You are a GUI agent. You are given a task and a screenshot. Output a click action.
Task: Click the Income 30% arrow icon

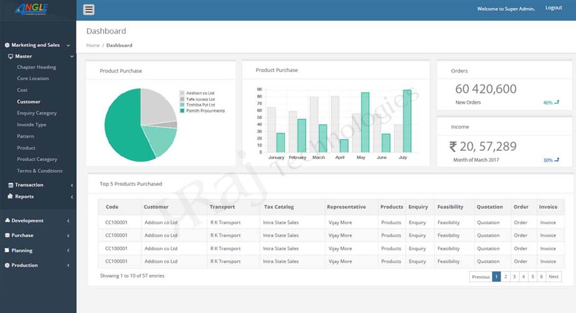pyautogui.click(x=557, y=160)
